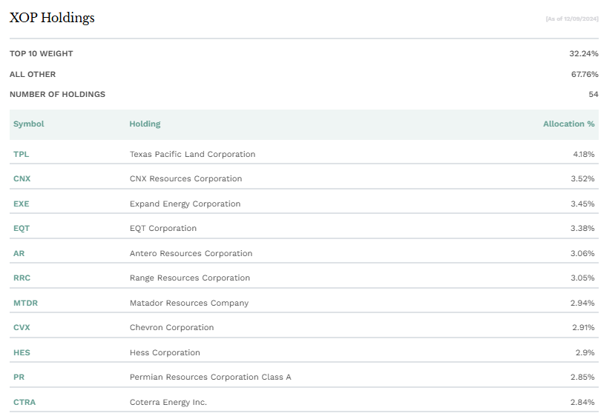Select Range Resources Corporation holding name
Image resolution: width=615 pixels, height=416 pixels.
(189, 278)
